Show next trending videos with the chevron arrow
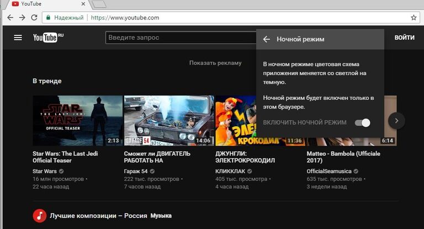This screenshot has width=424, height=229. (396, 121)
